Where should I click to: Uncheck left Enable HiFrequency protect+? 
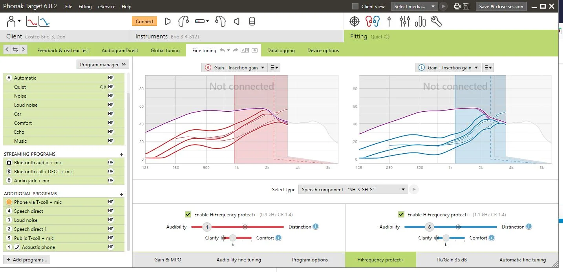(x=401, y=214)
